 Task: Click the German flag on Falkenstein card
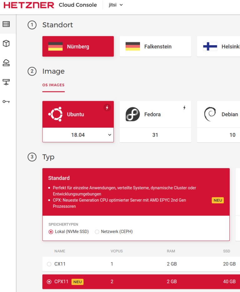132,46
